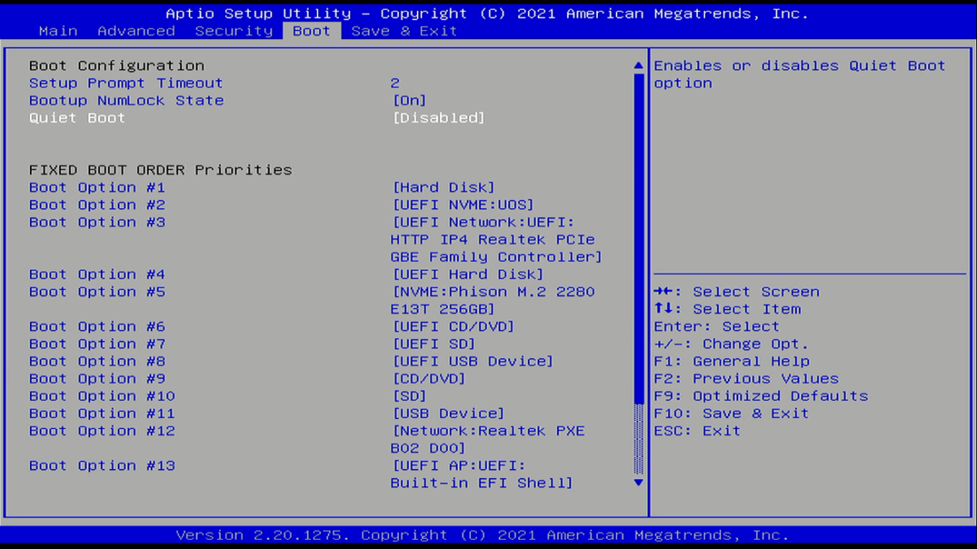
Task: Click the Setup Prompt Timeout value 2
Action: pos(395,83)
